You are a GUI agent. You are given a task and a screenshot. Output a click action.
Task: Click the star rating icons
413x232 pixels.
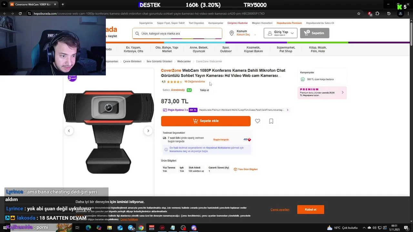point(175,82)
